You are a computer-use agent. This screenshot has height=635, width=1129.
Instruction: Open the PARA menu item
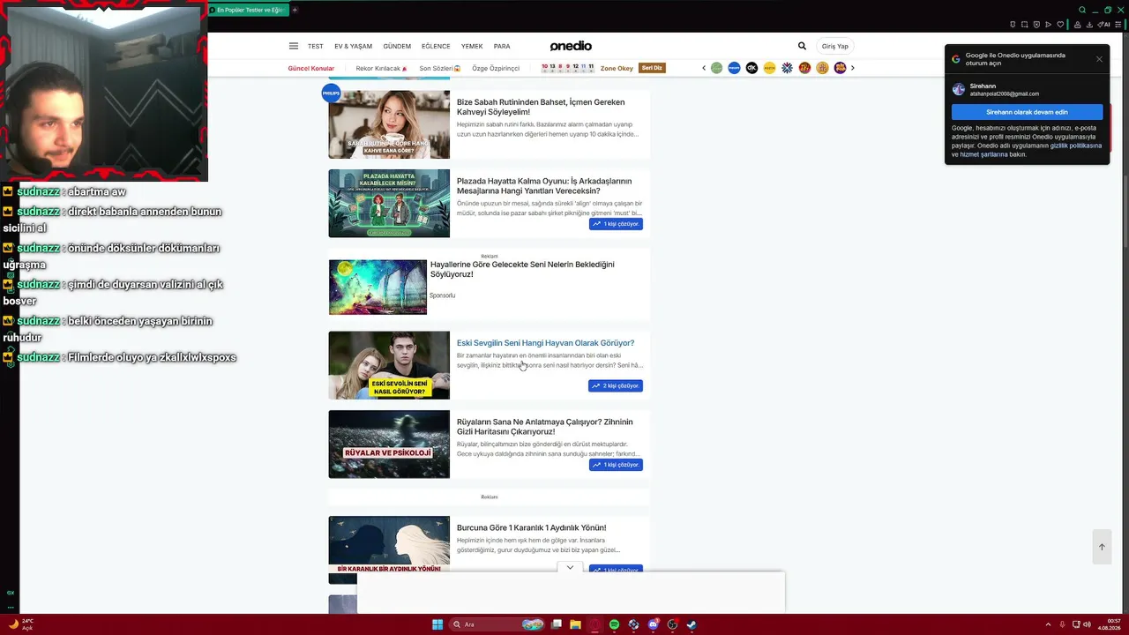(x=502, y=46)
